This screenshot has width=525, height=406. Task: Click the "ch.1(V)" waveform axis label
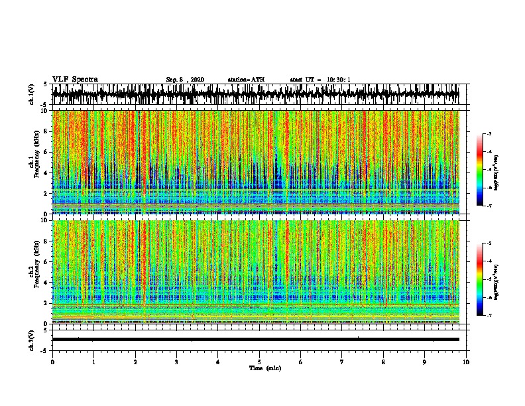coord(32,94)
